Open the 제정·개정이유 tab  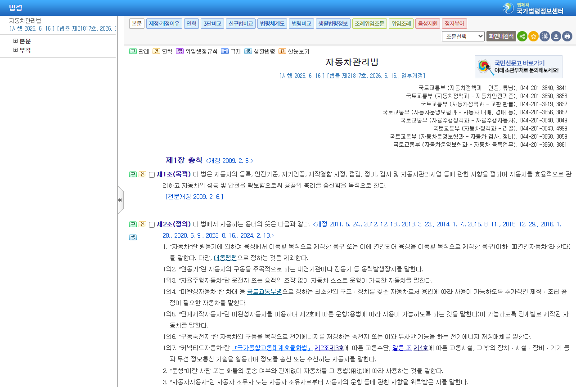164,23
